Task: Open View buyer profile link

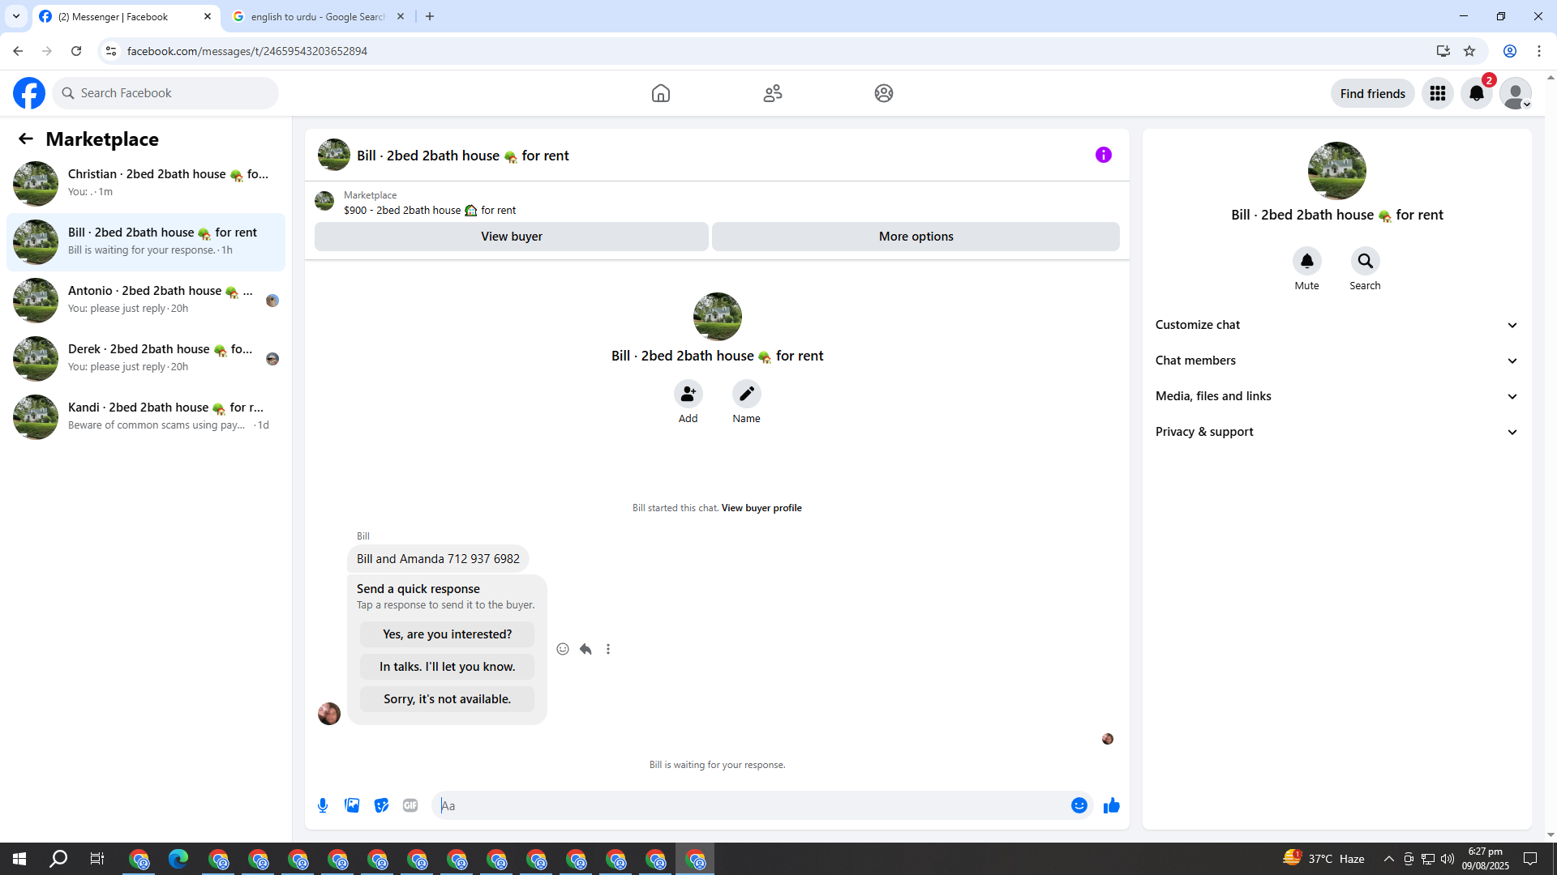Action: 761,508
